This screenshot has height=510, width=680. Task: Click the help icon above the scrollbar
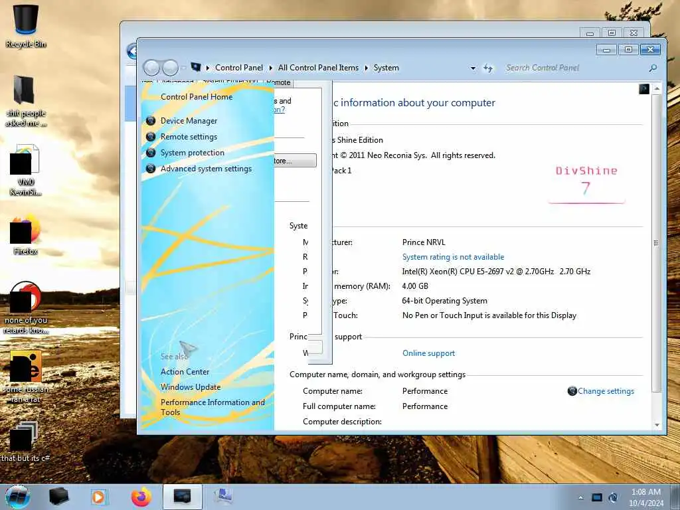(644, 89)
